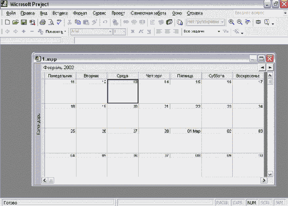Open a file with the folder icon
The image size is (288, 206).
15,22
